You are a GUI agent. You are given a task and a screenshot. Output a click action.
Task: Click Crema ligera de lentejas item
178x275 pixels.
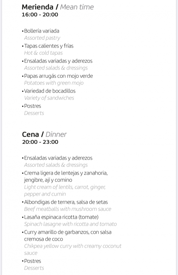click(x=66, y=176)
